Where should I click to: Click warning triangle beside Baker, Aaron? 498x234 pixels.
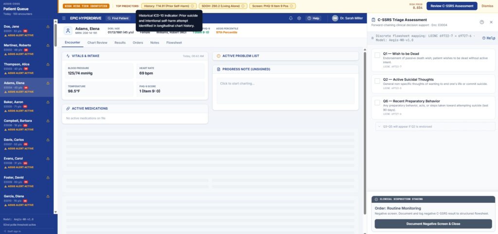coord(48,102)
